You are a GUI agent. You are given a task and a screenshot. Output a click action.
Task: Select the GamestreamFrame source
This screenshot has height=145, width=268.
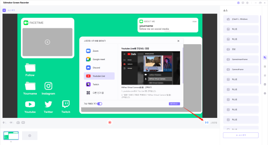pyautogui.click(x=241, y=59)
